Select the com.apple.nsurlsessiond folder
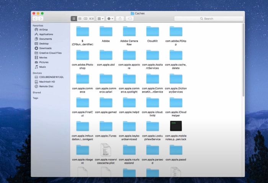268x183 pixels. [129, 150]
